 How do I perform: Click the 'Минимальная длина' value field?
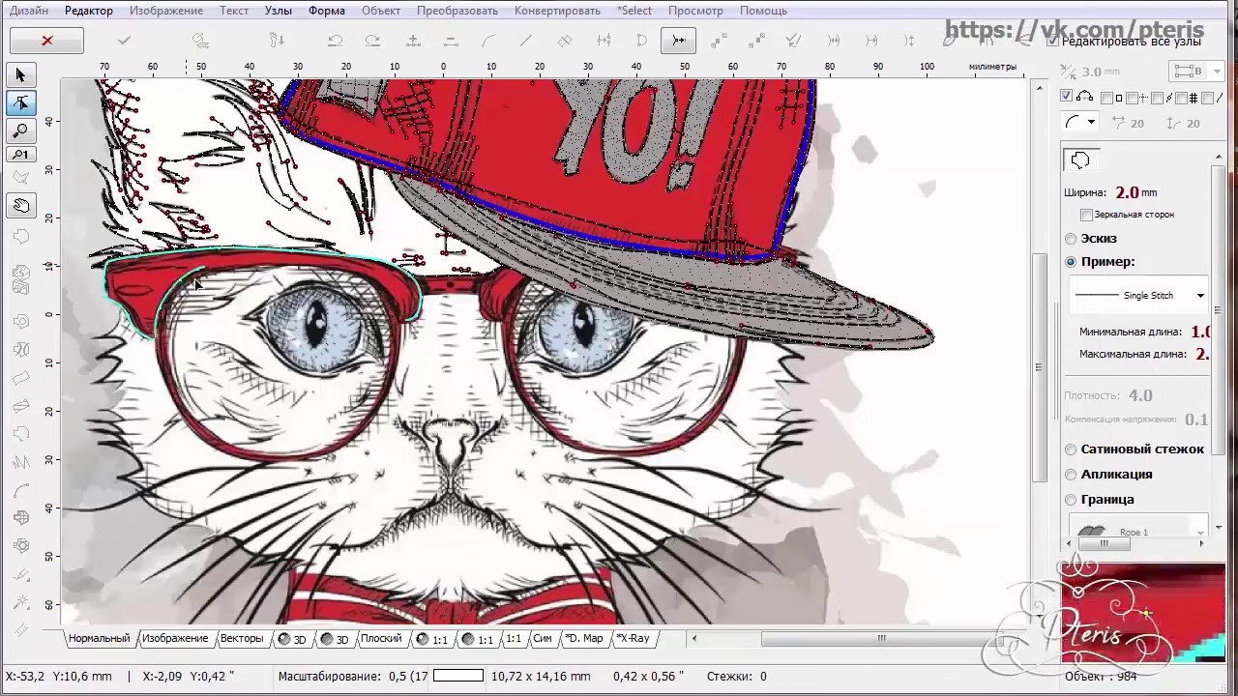click(1200, 332)
